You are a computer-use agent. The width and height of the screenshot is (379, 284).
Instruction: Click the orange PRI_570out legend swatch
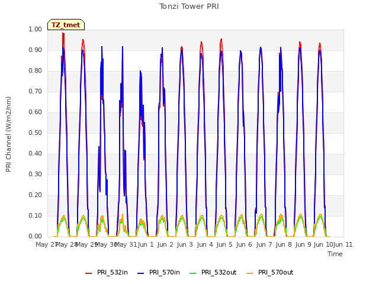click(250, 273)
